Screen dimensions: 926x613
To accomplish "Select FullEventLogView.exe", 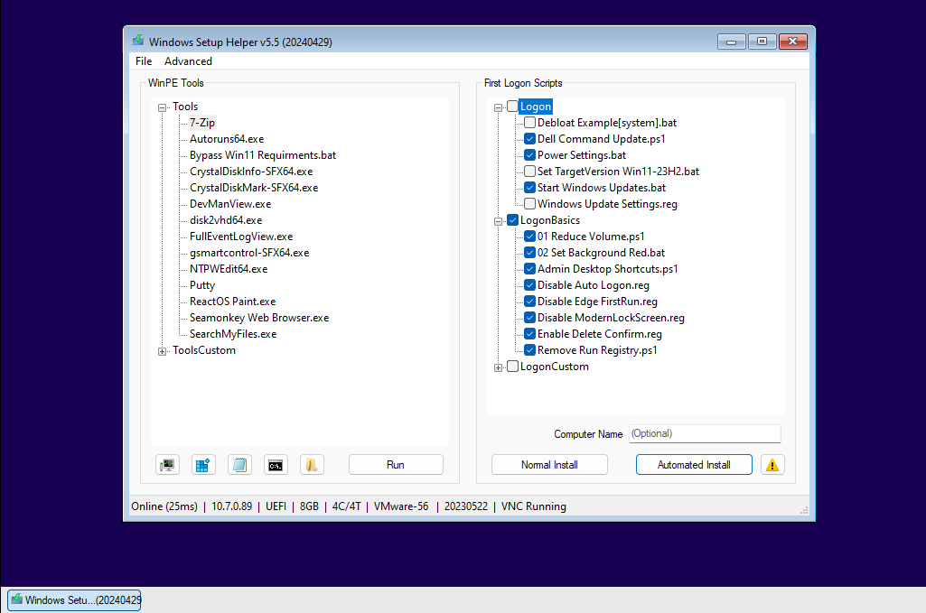I will pyautogui.click(x=241, y=237).
